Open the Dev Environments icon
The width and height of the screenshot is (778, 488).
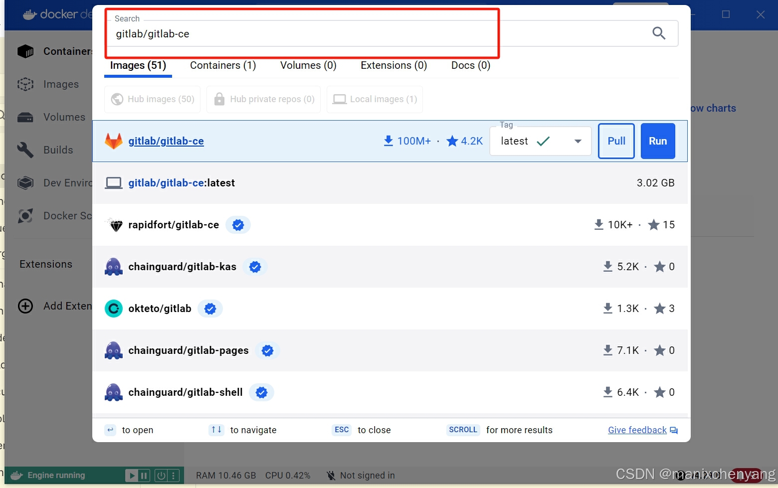click(x=25, y=183)
